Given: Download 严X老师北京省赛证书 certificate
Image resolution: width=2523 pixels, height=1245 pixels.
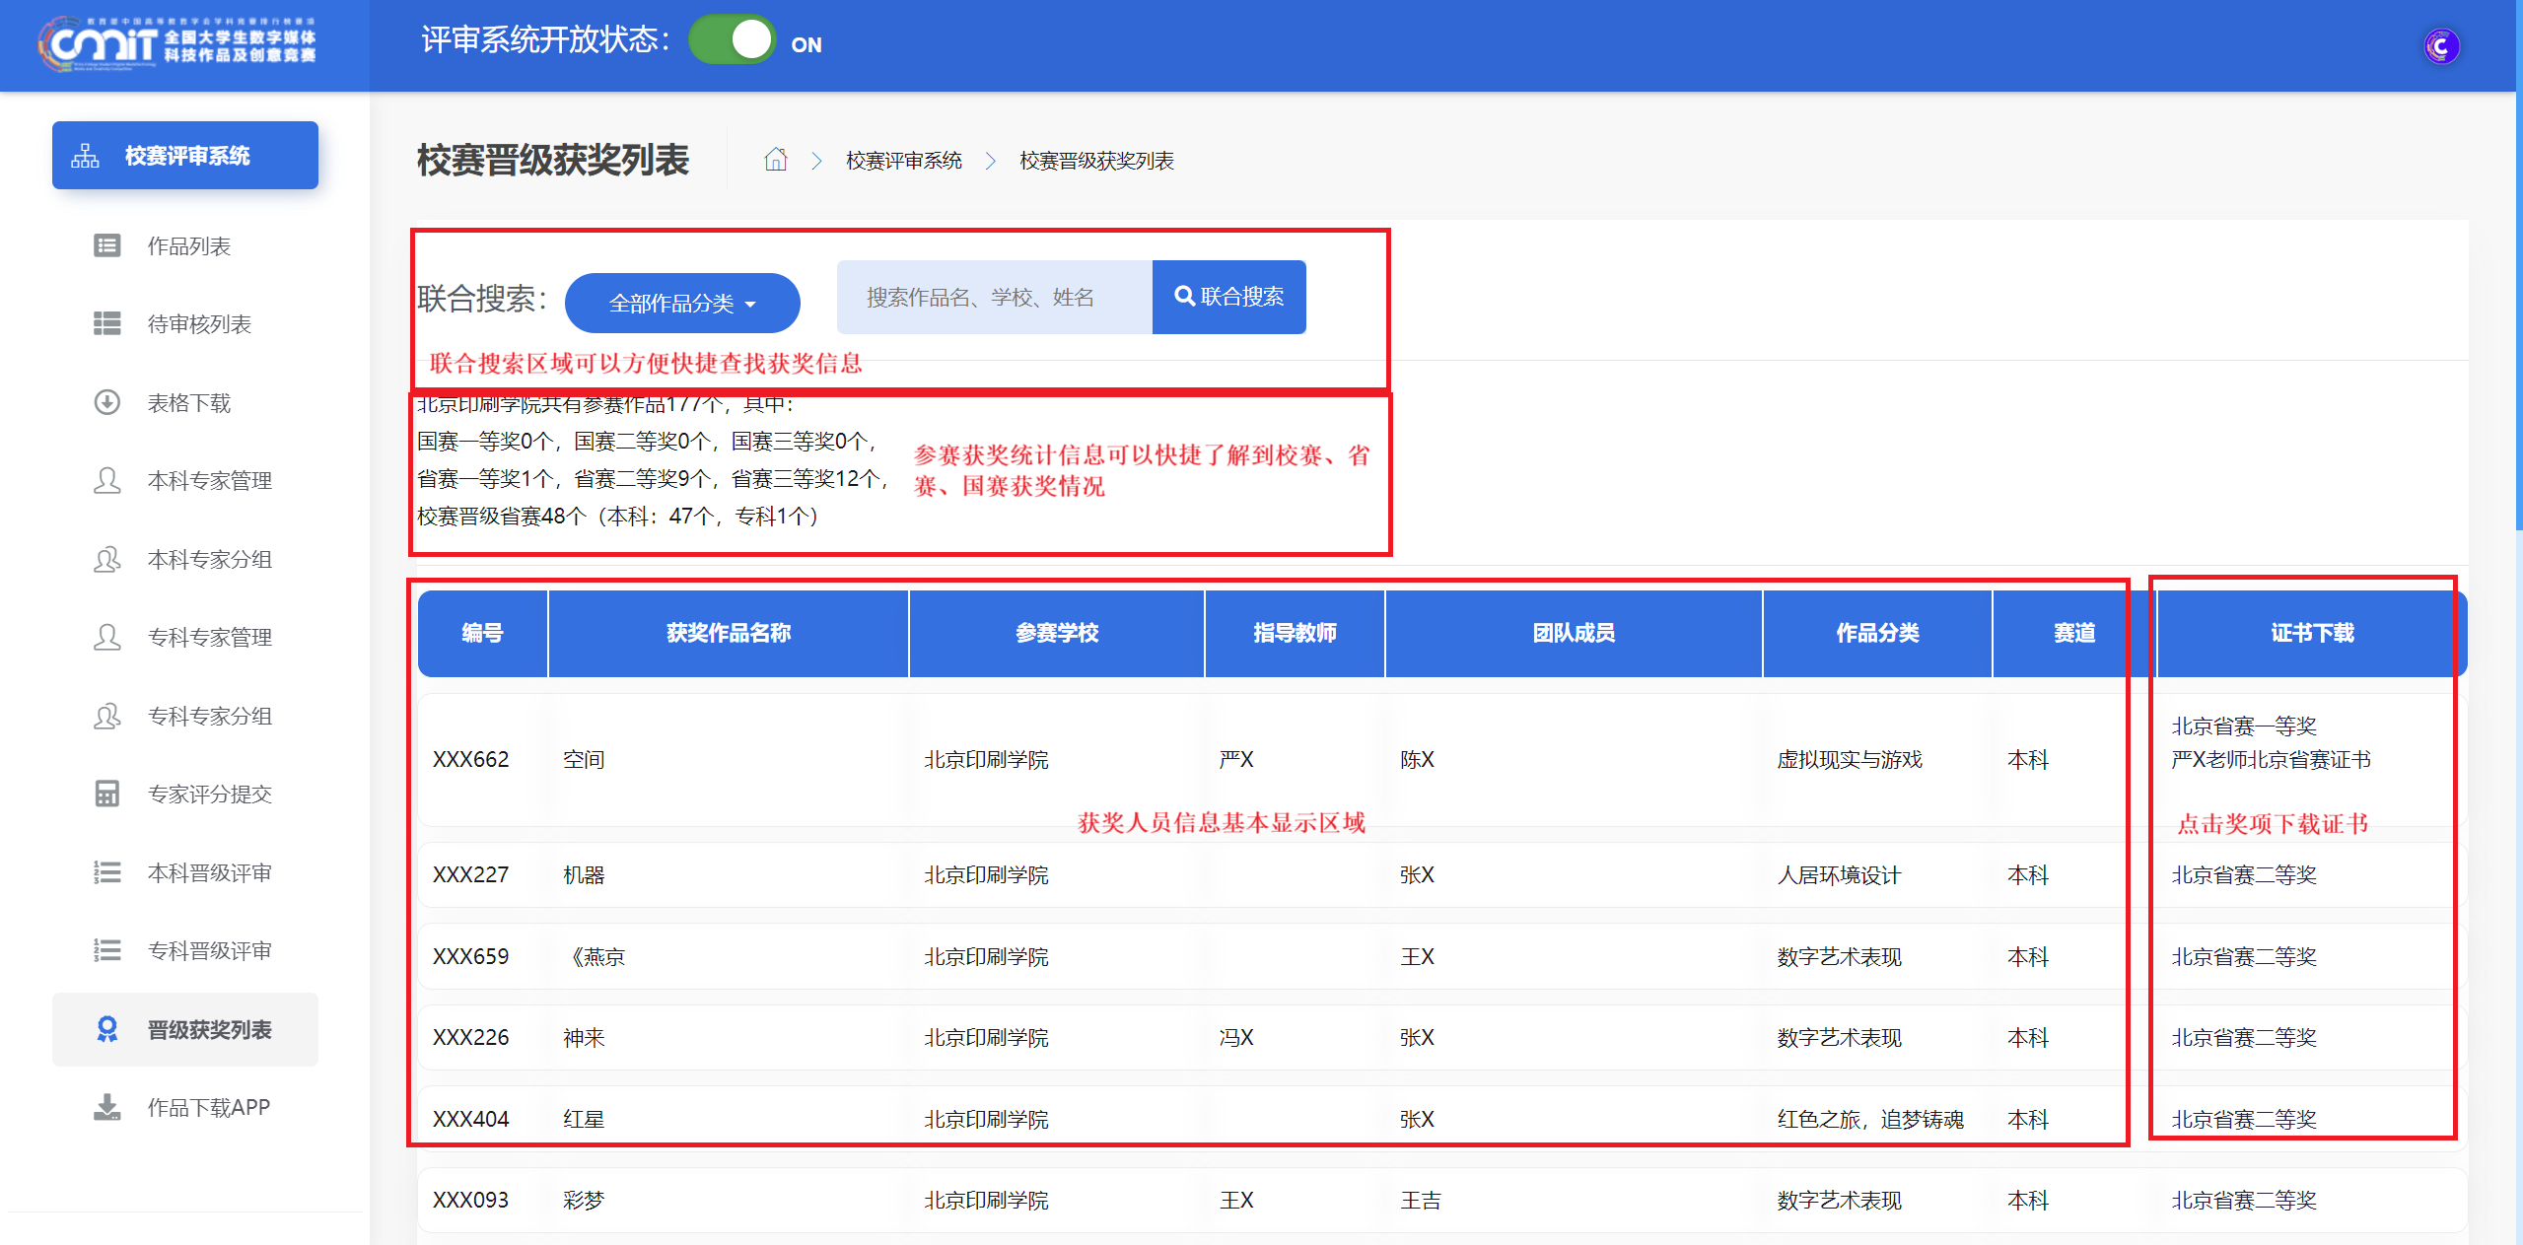Looking at the screenshot, I should (2271, 760).
